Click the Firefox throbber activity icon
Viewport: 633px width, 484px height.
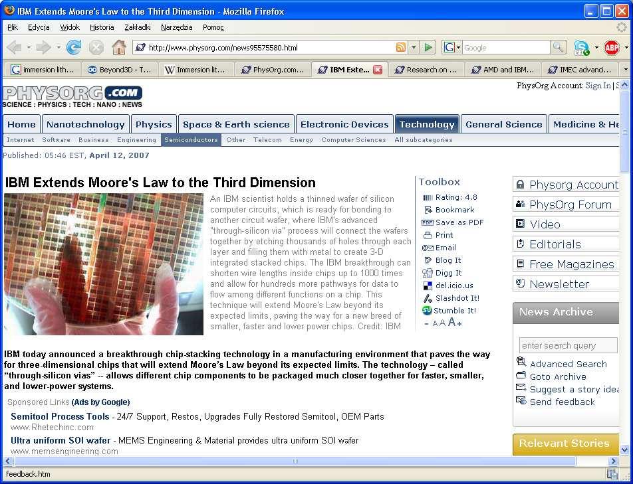click(x=622, y=27)
